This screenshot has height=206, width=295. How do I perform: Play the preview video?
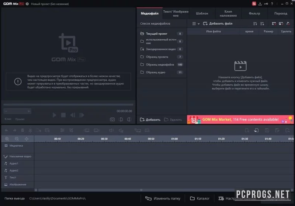[x=54, y=115]
